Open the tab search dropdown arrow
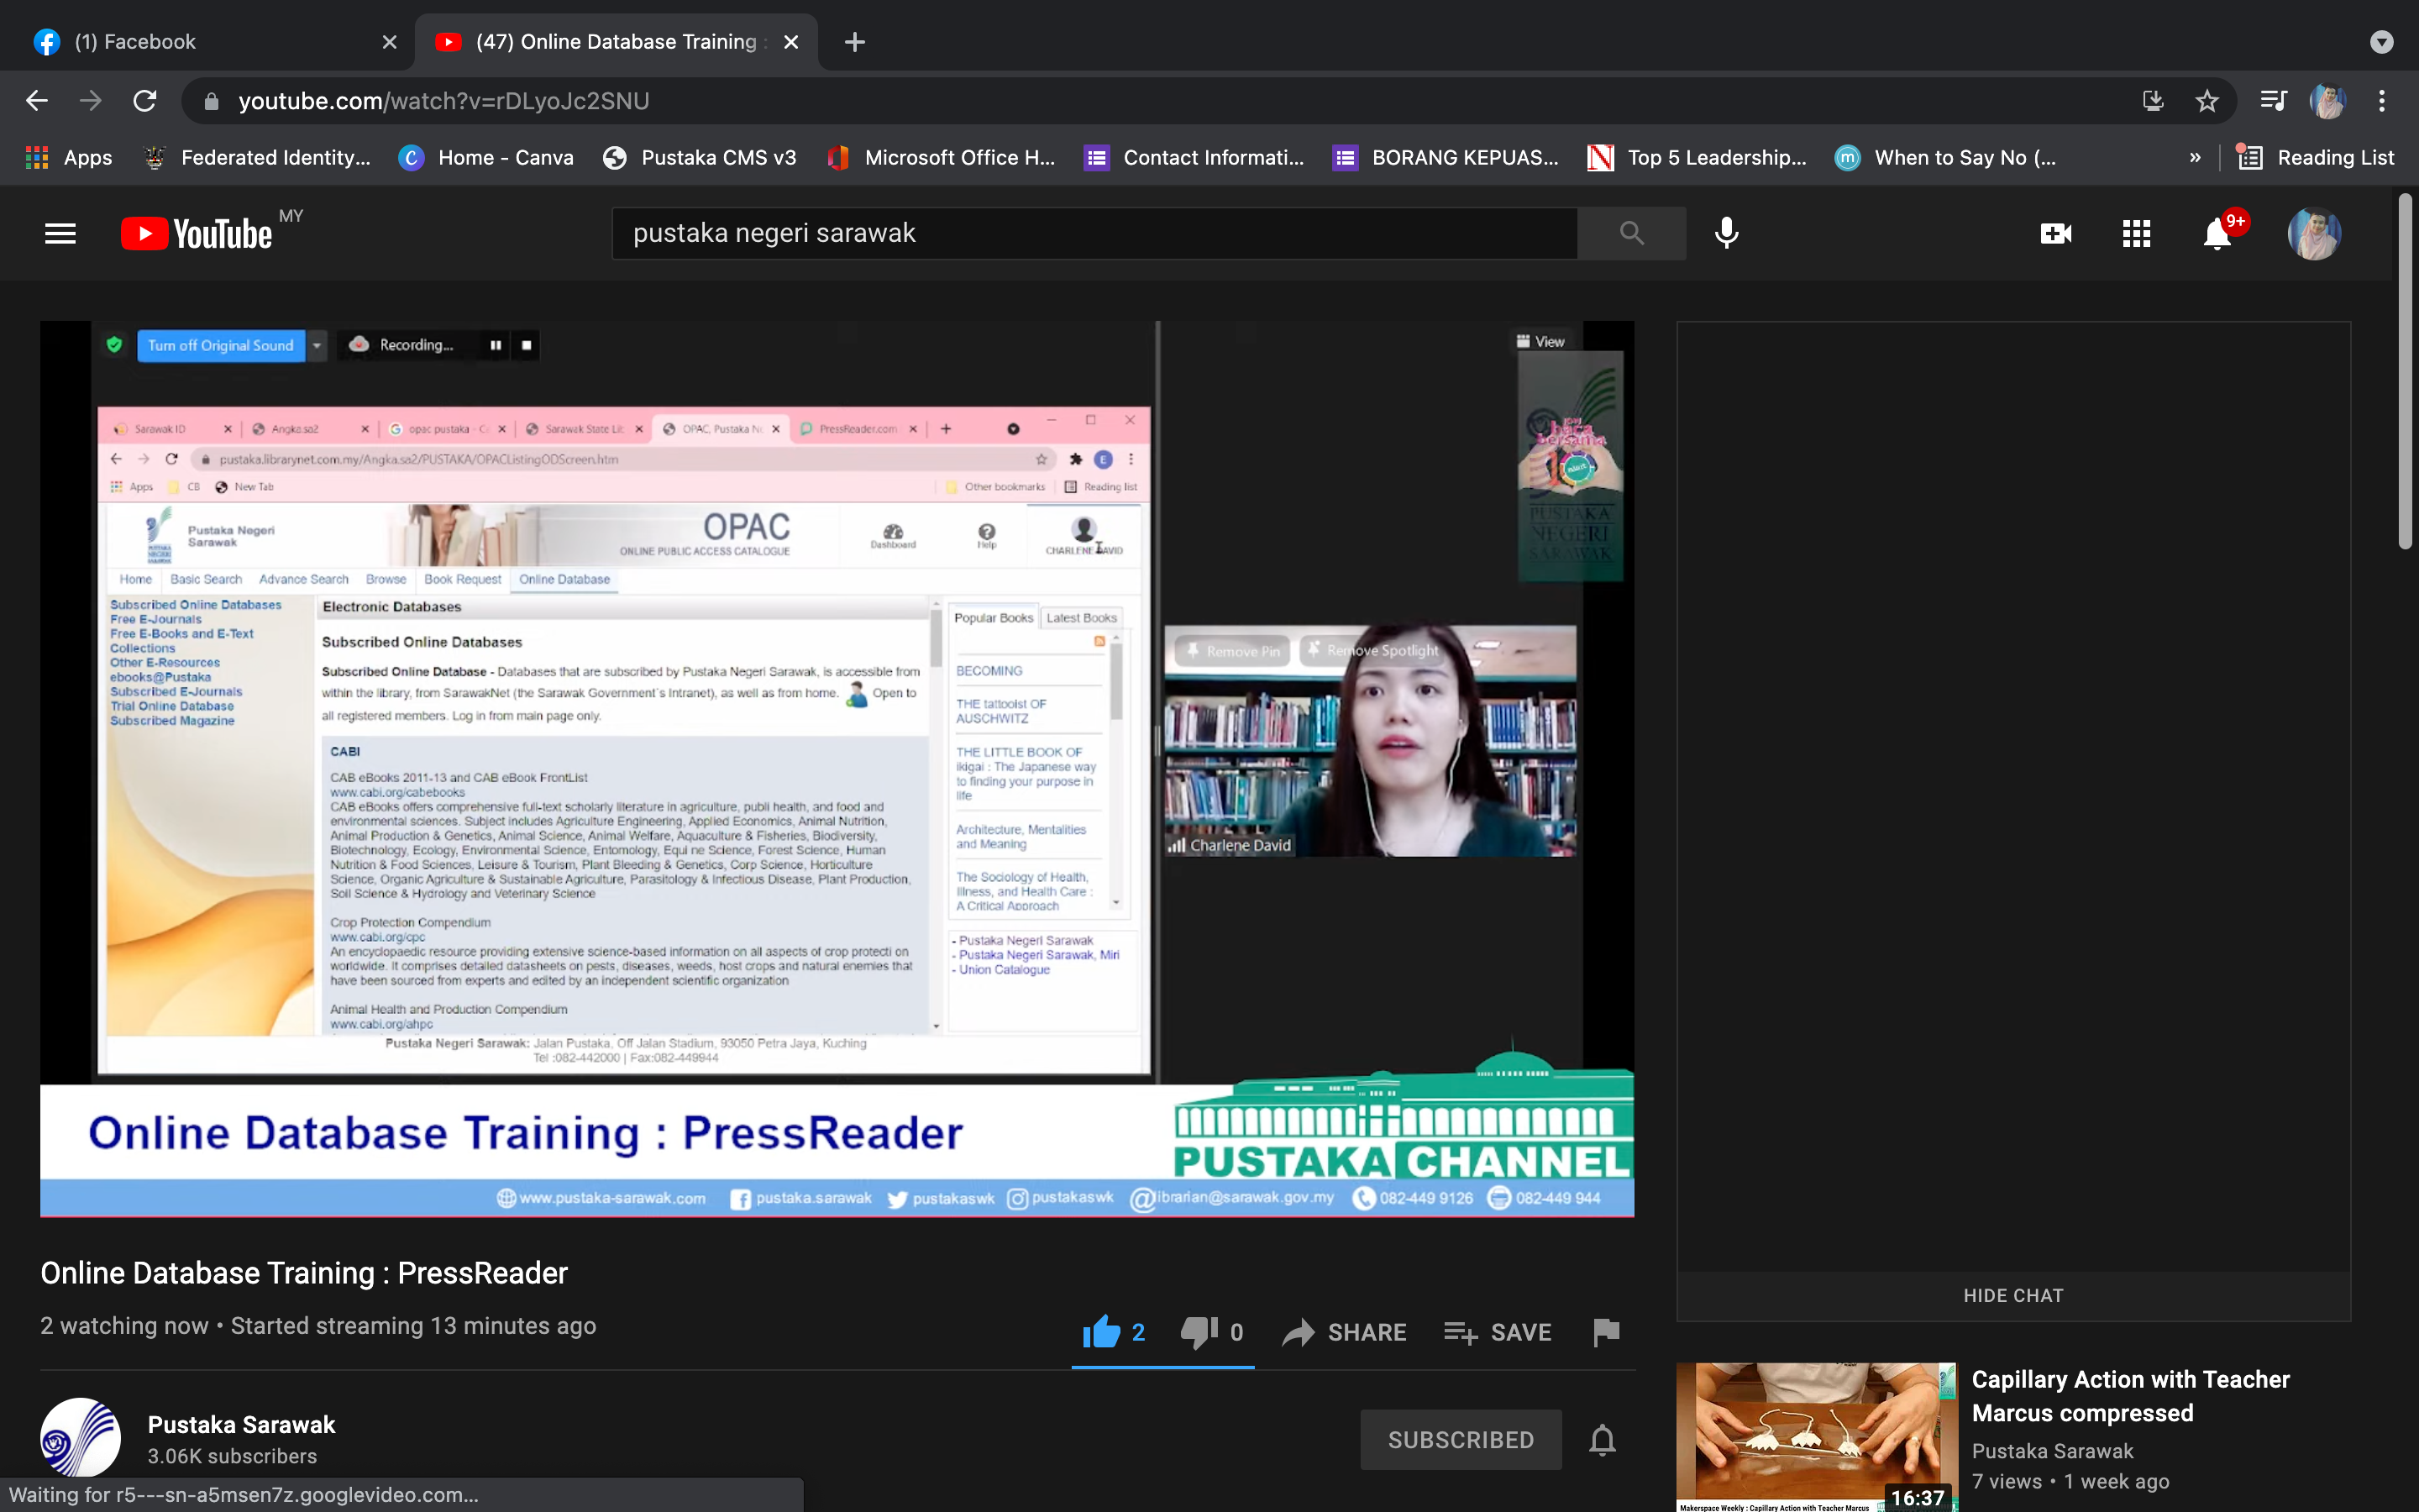 (x=2382, y=42)
